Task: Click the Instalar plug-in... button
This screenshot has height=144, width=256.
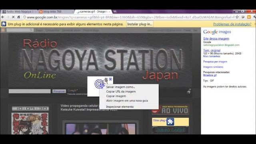Action: point(140,24)
